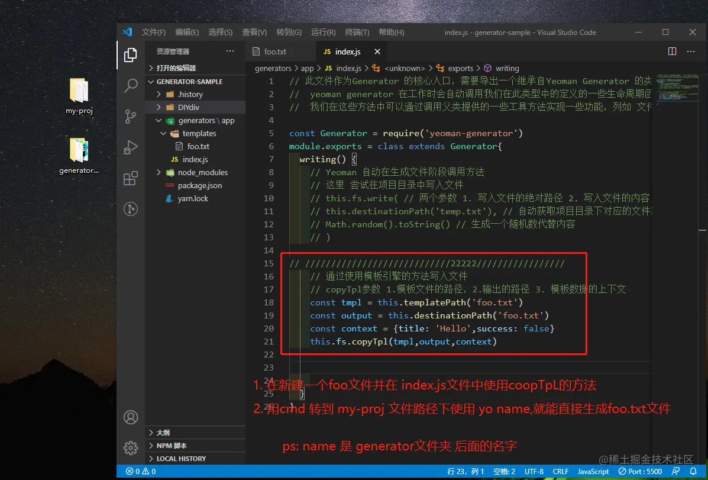Viewport: 708px width, 480px height.
Task: Open the Manage gear icon
Action: point(131,448)
